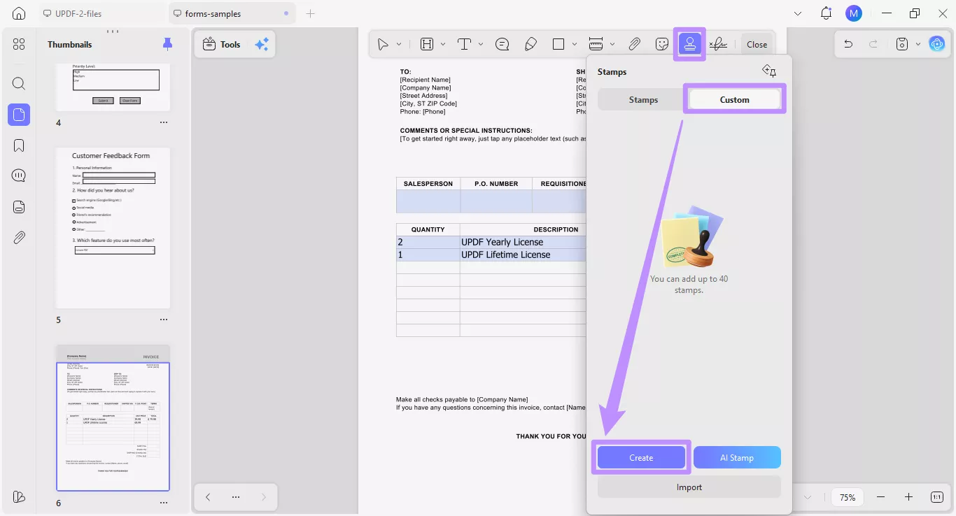The image size is (956, 516).
Task: Close the comment toolbar with Close
Action: pos(757,44)
